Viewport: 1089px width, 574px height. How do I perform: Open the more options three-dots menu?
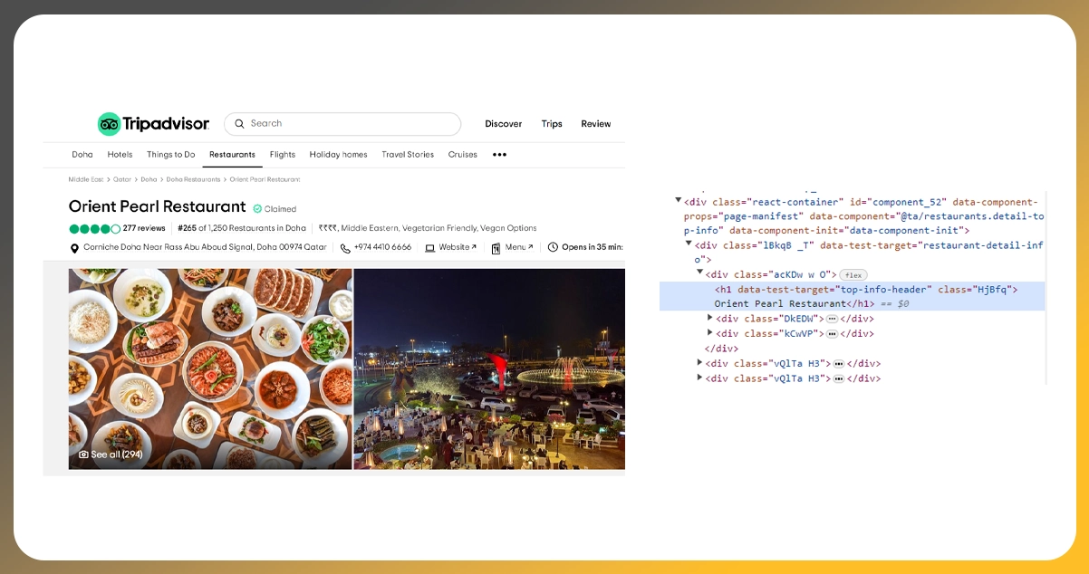(x=499, y=155)
